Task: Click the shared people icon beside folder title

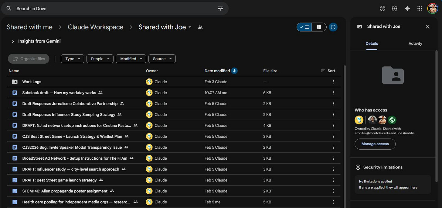Action: [x=200, y=27]
